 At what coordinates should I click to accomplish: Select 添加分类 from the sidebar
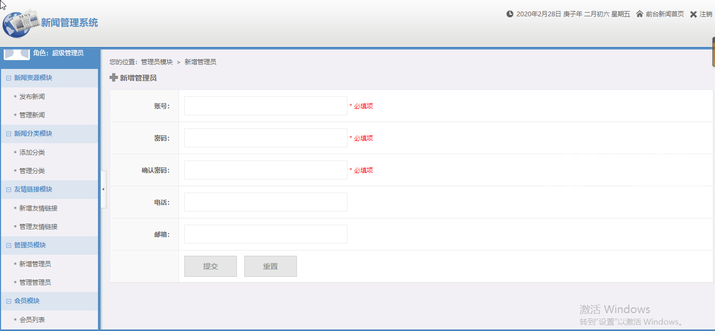32,153
